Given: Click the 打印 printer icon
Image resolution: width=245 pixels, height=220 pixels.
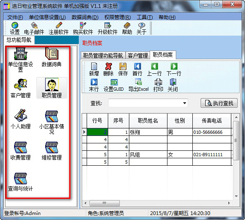Looking at the screenshot, I should pyautogui.click(x=158, y=85).
